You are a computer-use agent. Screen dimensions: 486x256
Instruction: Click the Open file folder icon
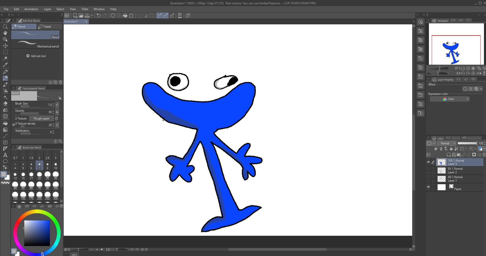point(81,15)
